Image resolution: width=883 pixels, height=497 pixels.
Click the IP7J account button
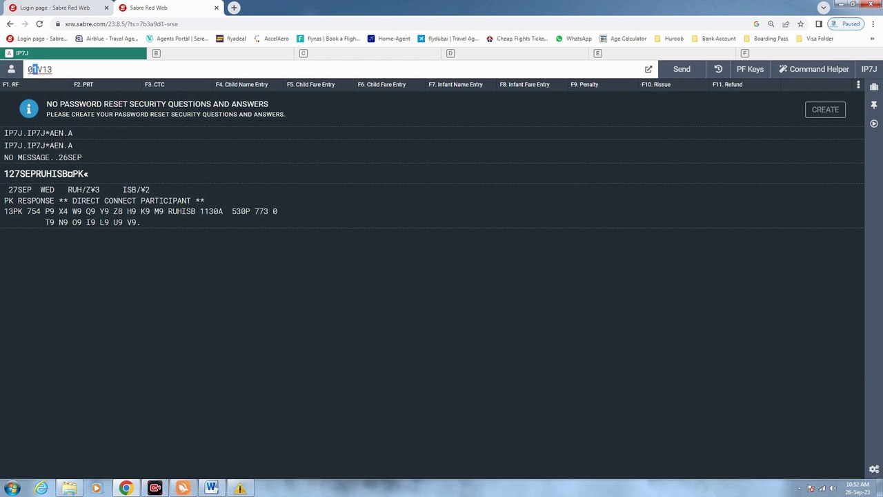[x=869, y=69]
